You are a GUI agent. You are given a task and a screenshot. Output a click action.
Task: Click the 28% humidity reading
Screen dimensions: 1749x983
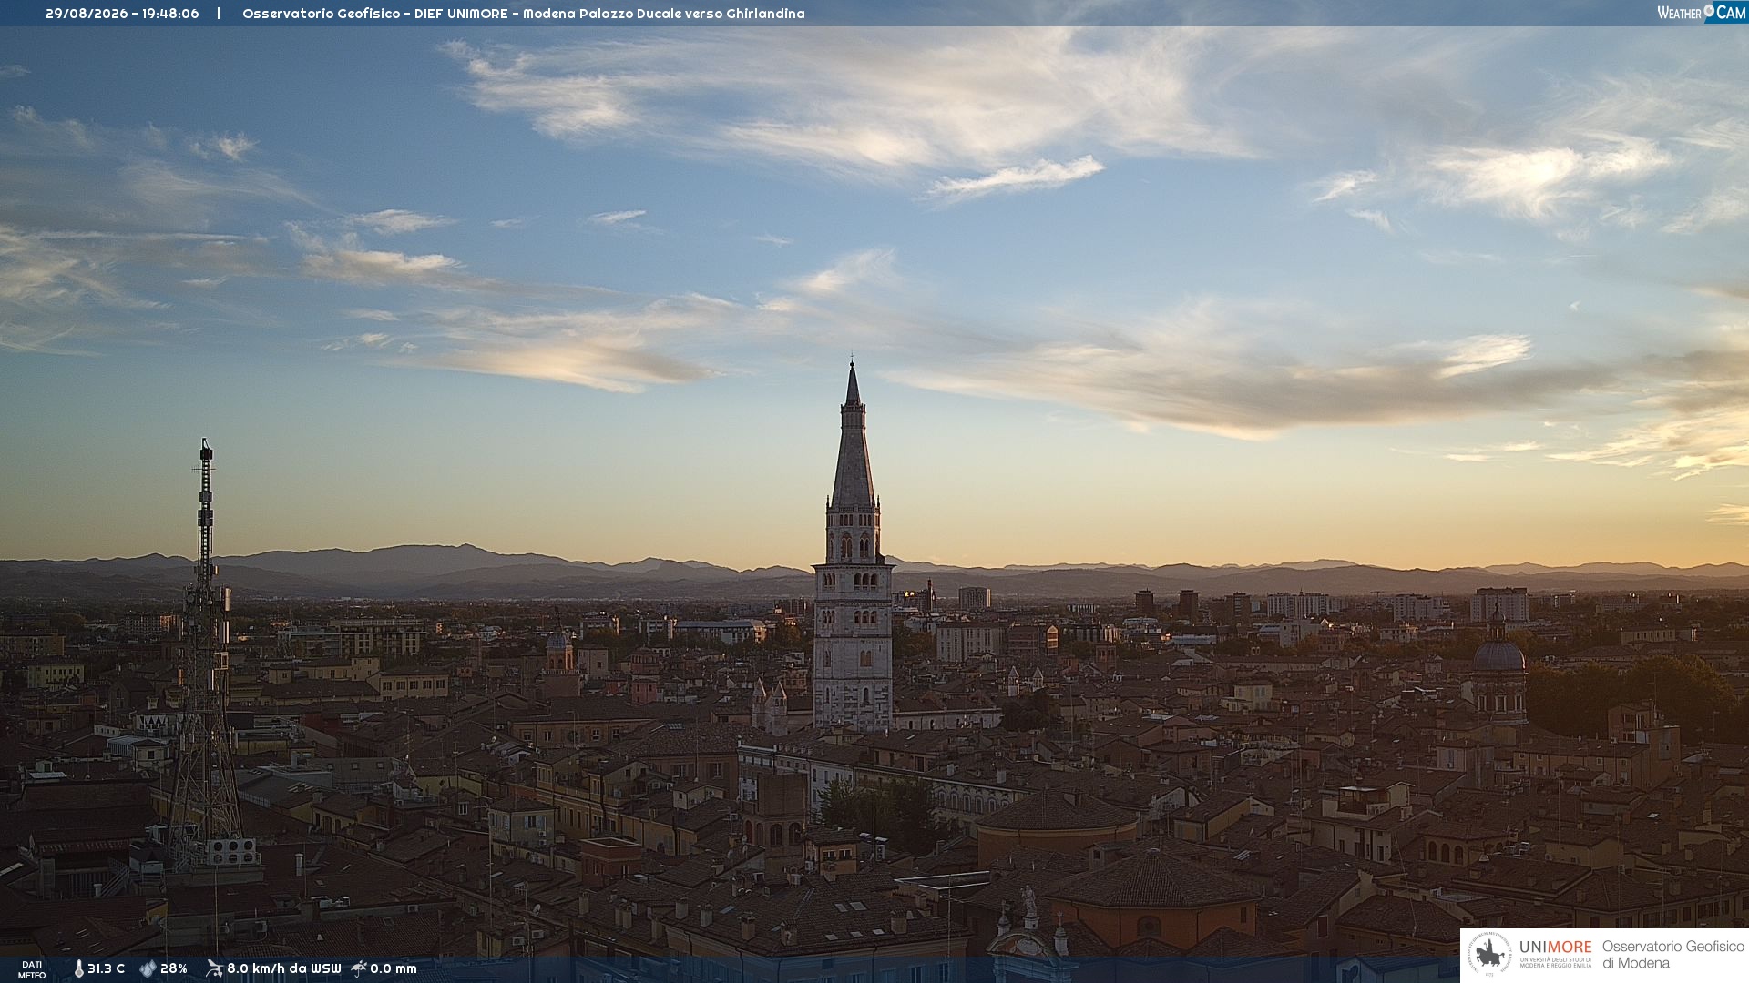174,968
